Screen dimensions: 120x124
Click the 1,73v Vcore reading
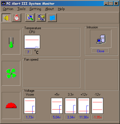click(30, 117)
